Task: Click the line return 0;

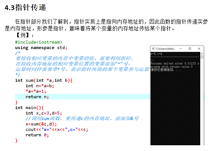Action: [37, 135]
